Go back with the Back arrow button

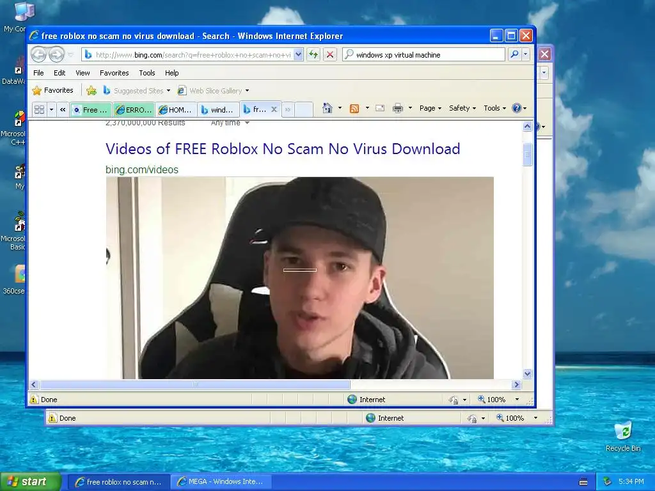38,54
